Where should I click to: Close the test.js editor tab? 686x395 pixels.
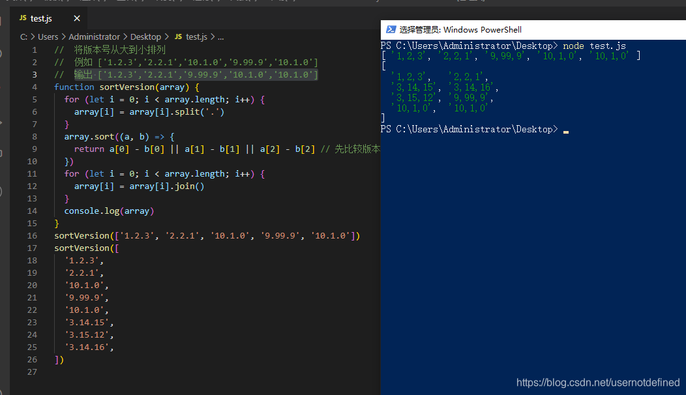[x=77, y=18]
